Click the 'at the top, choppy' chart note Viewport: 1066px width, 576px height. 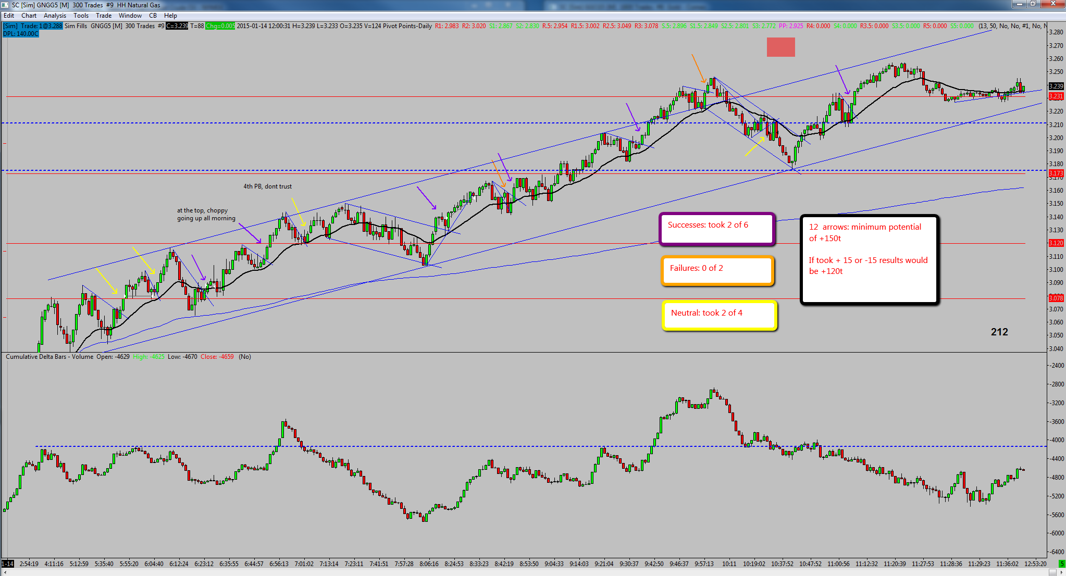[202, 210]
